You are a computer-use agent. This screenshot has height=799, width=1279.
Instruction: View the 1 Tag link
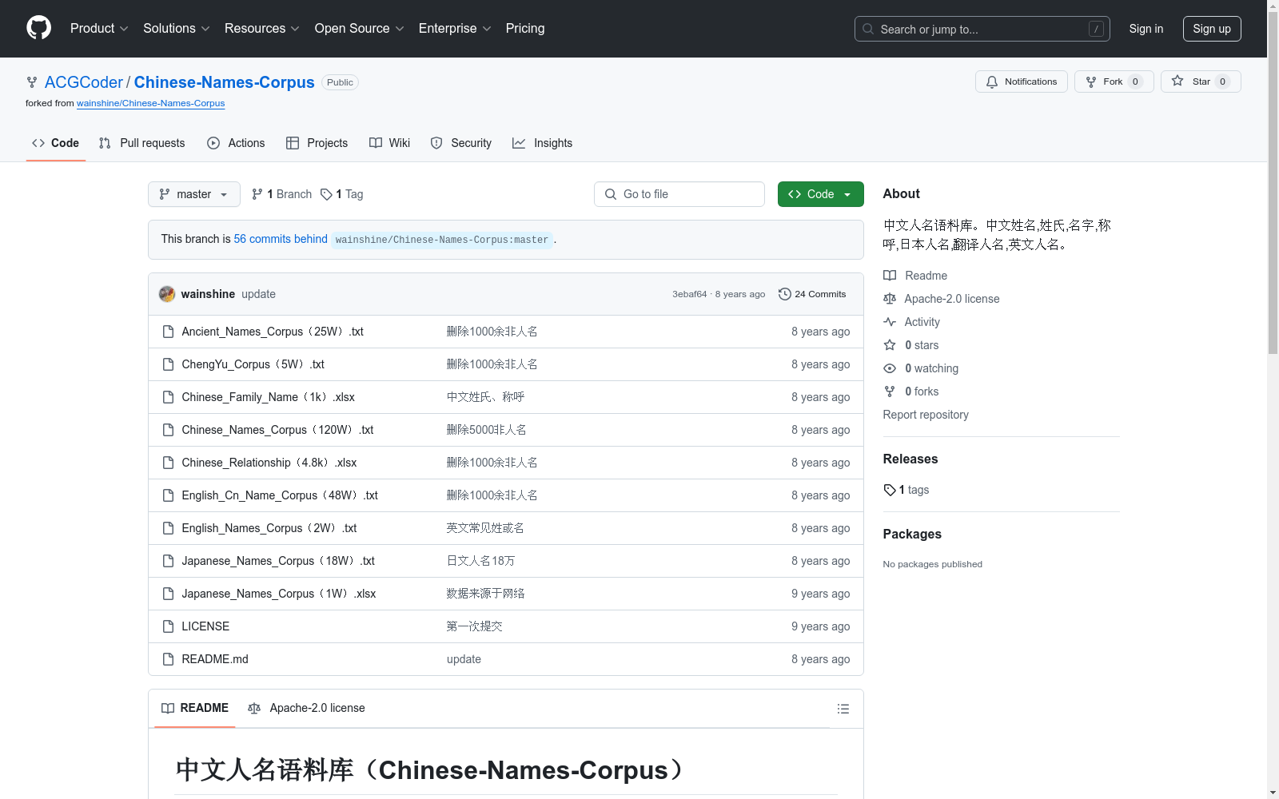[341, 194]
